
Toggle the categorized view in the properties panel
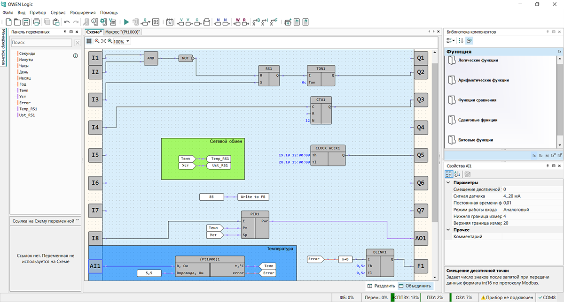[x=449, y=174]
